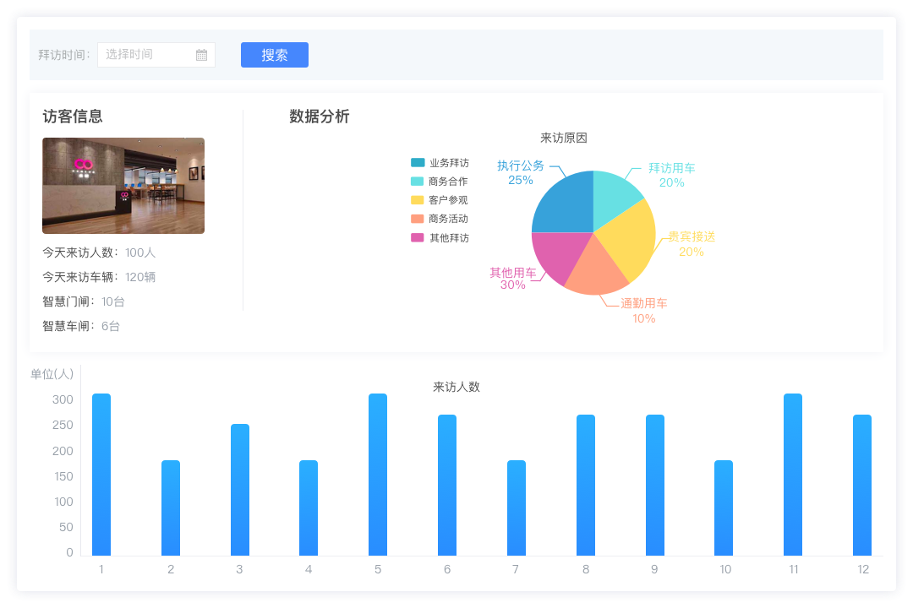
Task: Toggle the 商务合作 legend swatch
Action: pyautogui.click(x=418, y=181)
